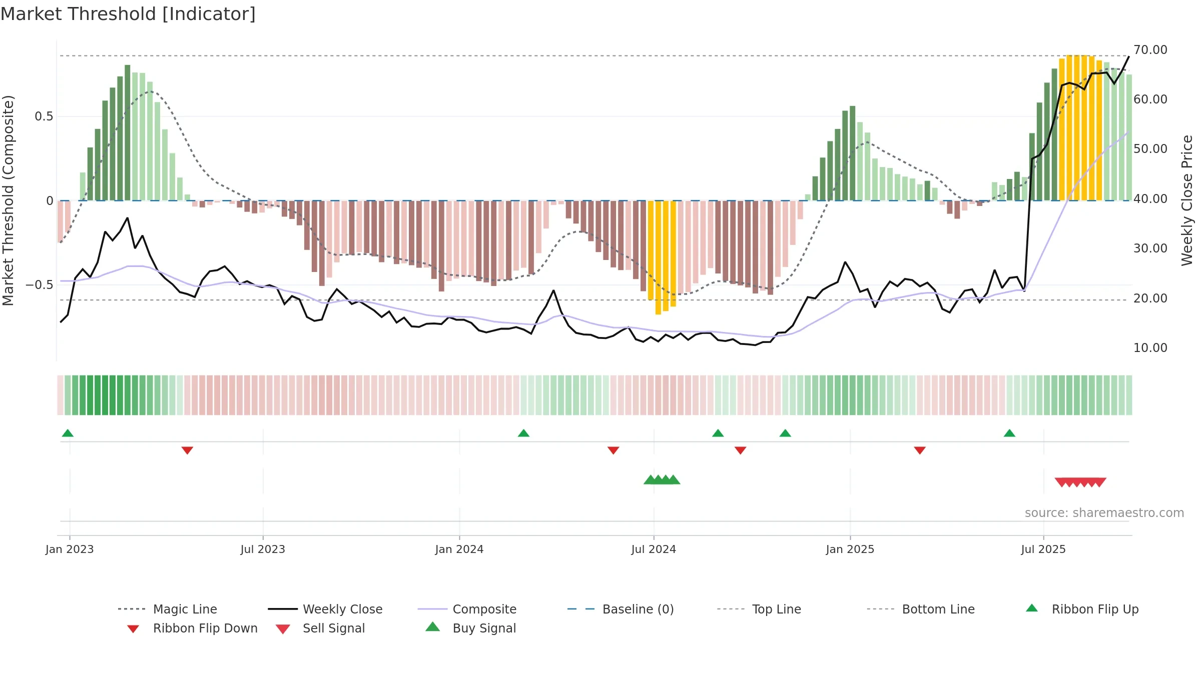The image size is (1201, 675).
Task: Toggle the Baseline (0) legend entry
Action: pos(621,609)
